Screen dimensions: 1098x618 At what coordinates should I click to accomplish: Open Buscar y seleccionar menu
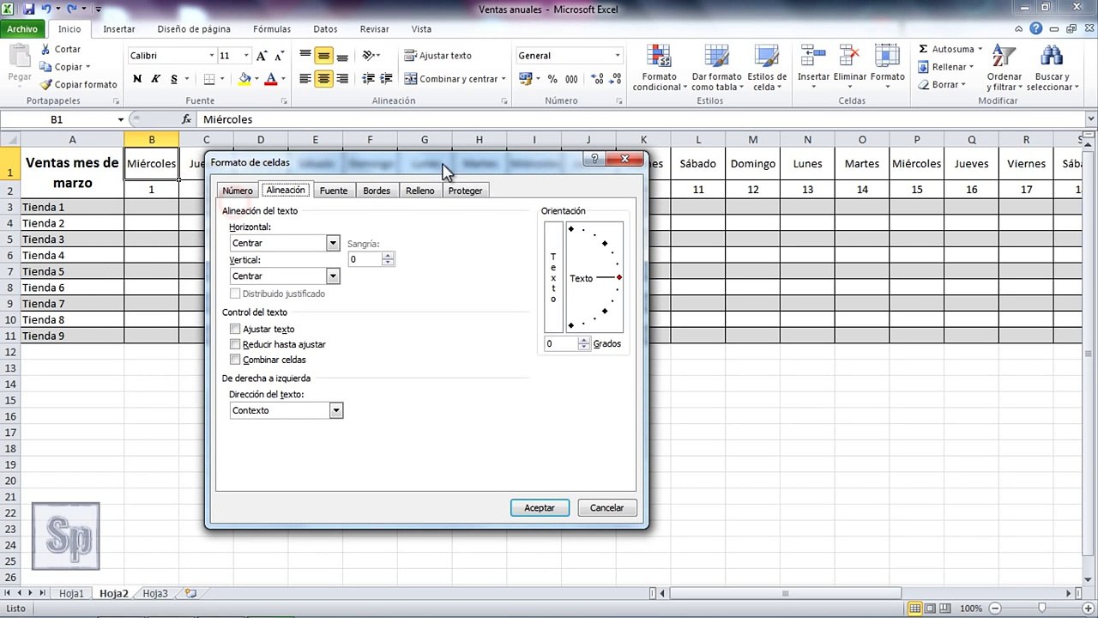pyautogui.click(x=1052, y=68)
